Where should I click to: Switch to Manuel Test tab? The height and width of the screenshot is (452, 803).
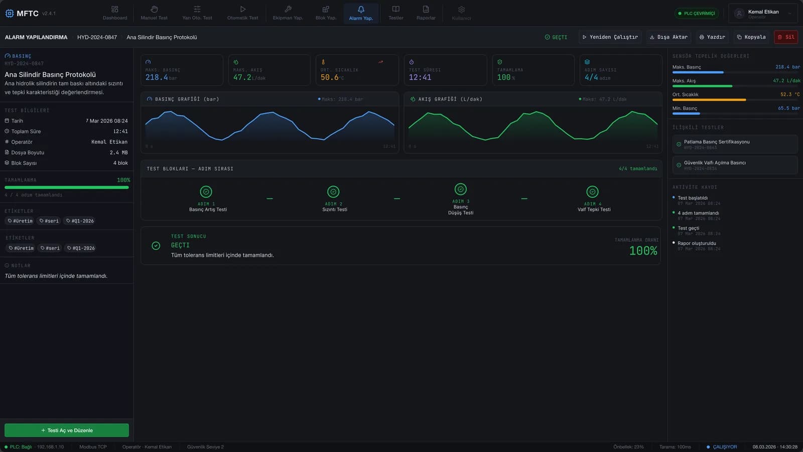(x=154, y=13)
